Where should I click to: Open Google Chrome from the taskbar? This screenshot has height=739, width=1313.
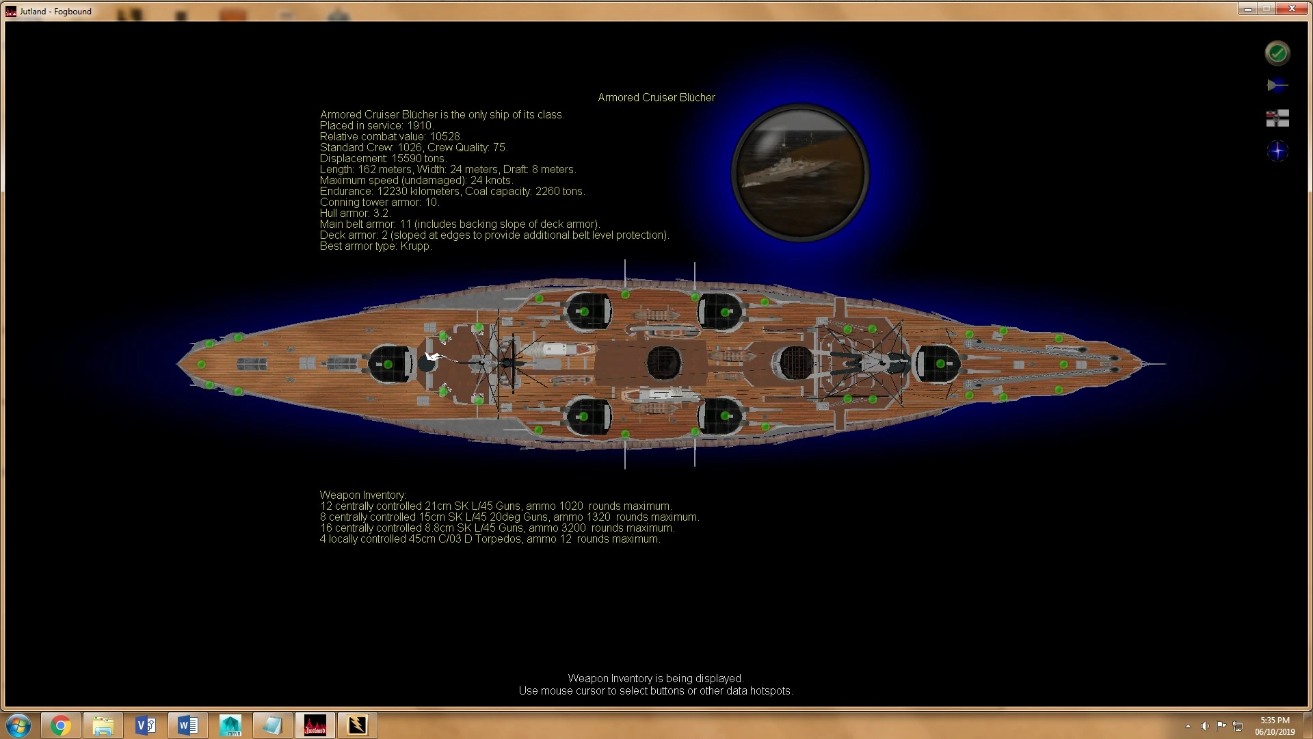(x=61, y=725)
